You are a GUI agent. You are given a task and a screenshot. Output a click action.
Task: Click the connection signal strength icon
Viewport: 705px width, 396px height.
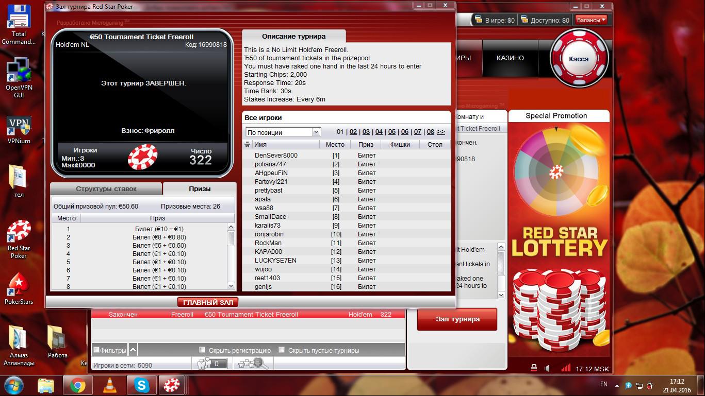pyautogui.click(x=566, y=368)
